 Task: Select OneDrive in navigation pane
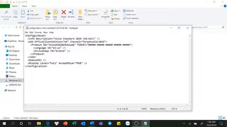click(x=14, y=41)
